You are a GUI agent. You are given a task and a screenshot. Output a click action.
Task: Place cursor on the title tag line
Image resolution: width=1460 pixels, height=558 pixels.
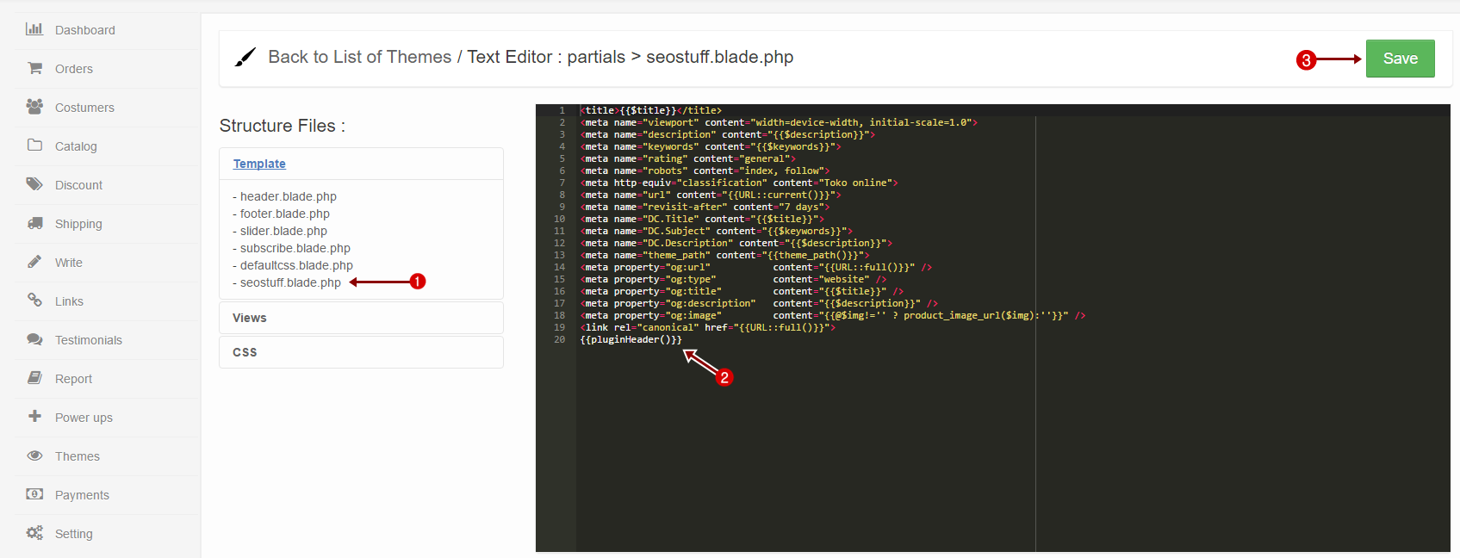coord(651,110)
